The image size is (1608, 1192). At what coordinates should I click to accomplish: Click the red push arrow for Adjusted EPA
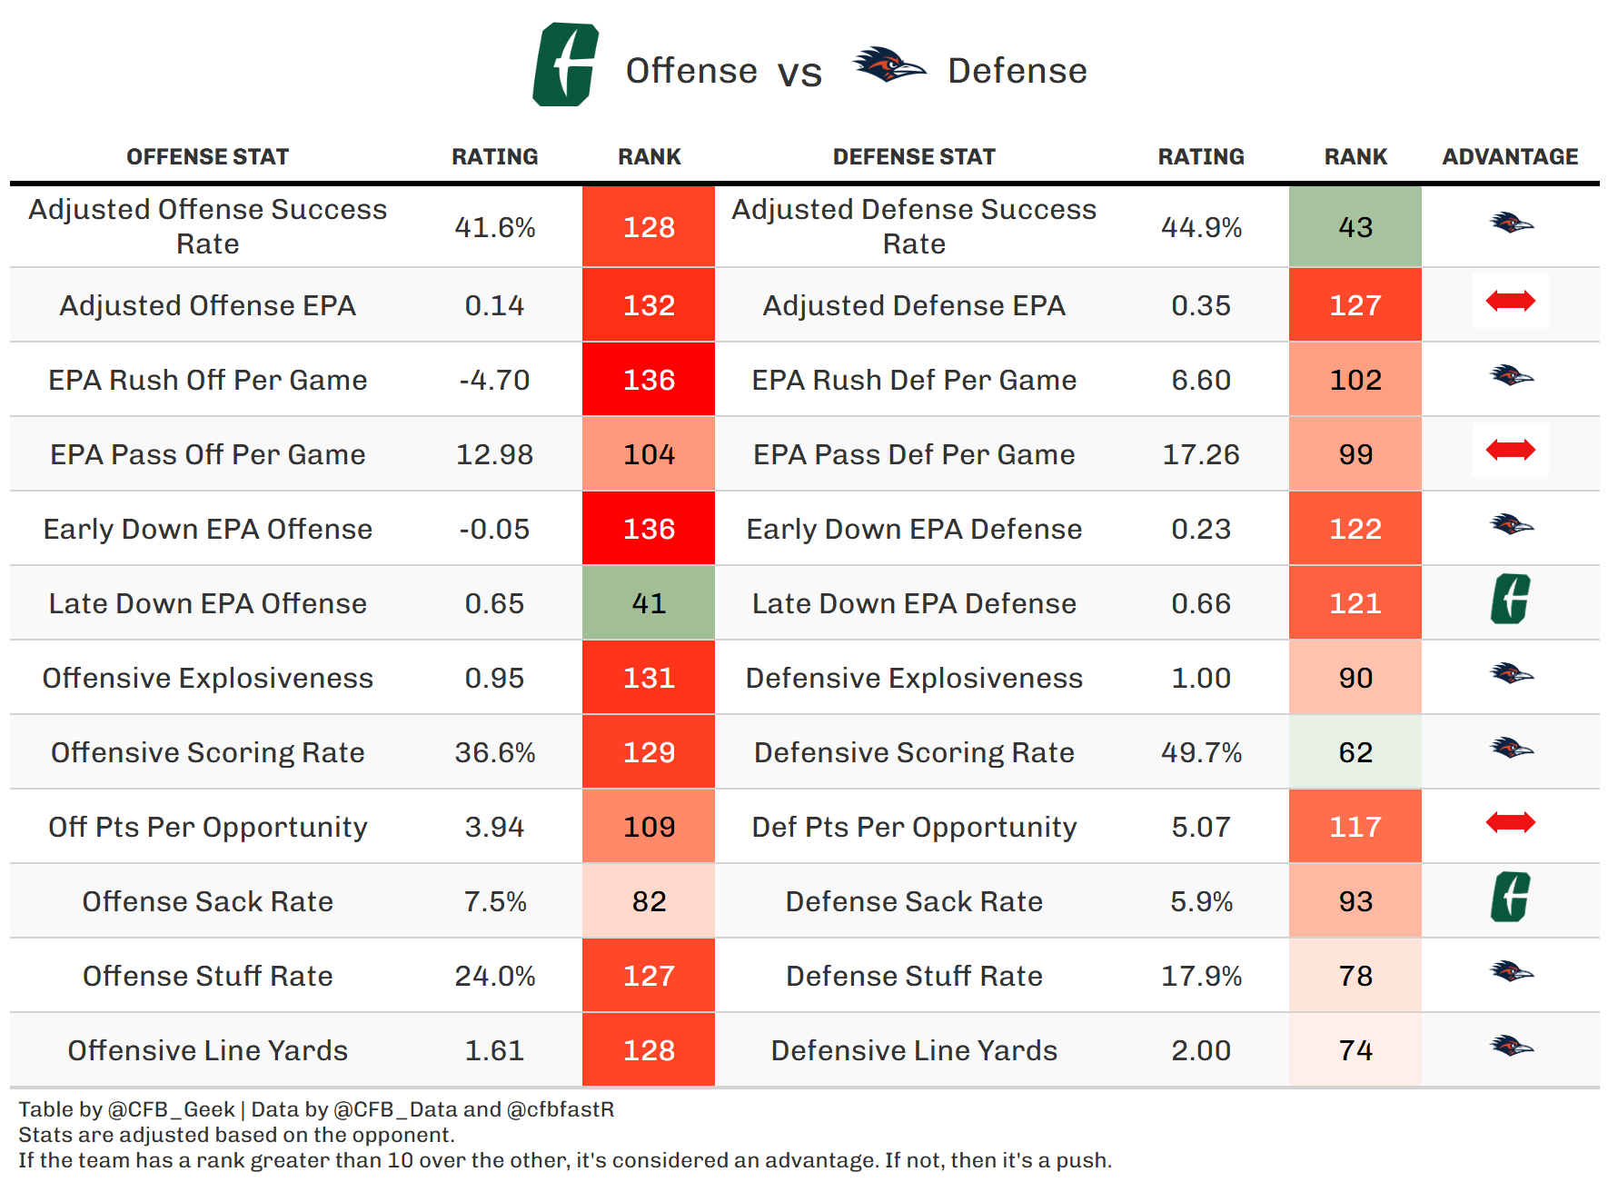click(x=1510, y=301)
